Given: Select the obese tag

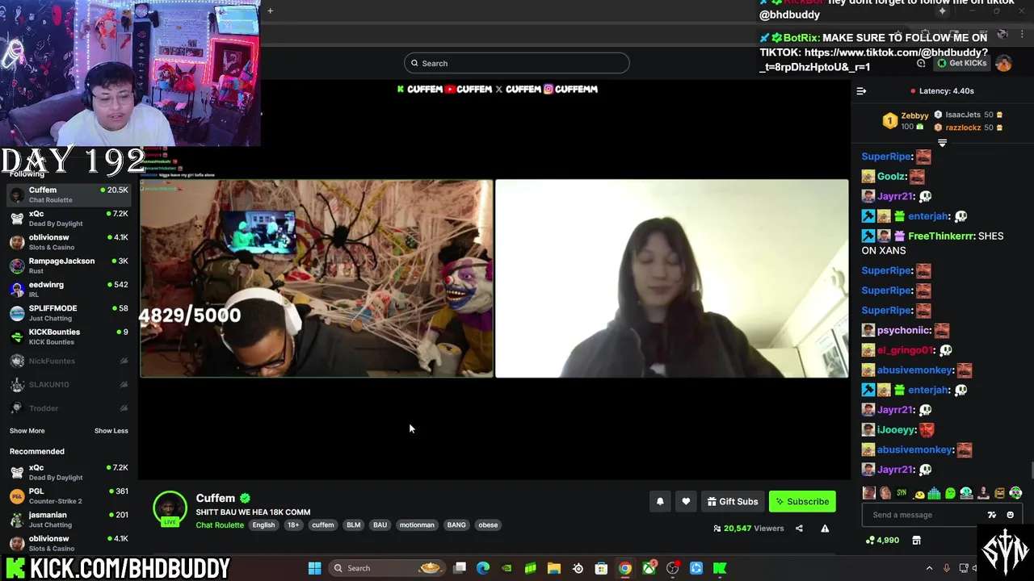Looking at the screenshot, I should click(x=488, y=525).
